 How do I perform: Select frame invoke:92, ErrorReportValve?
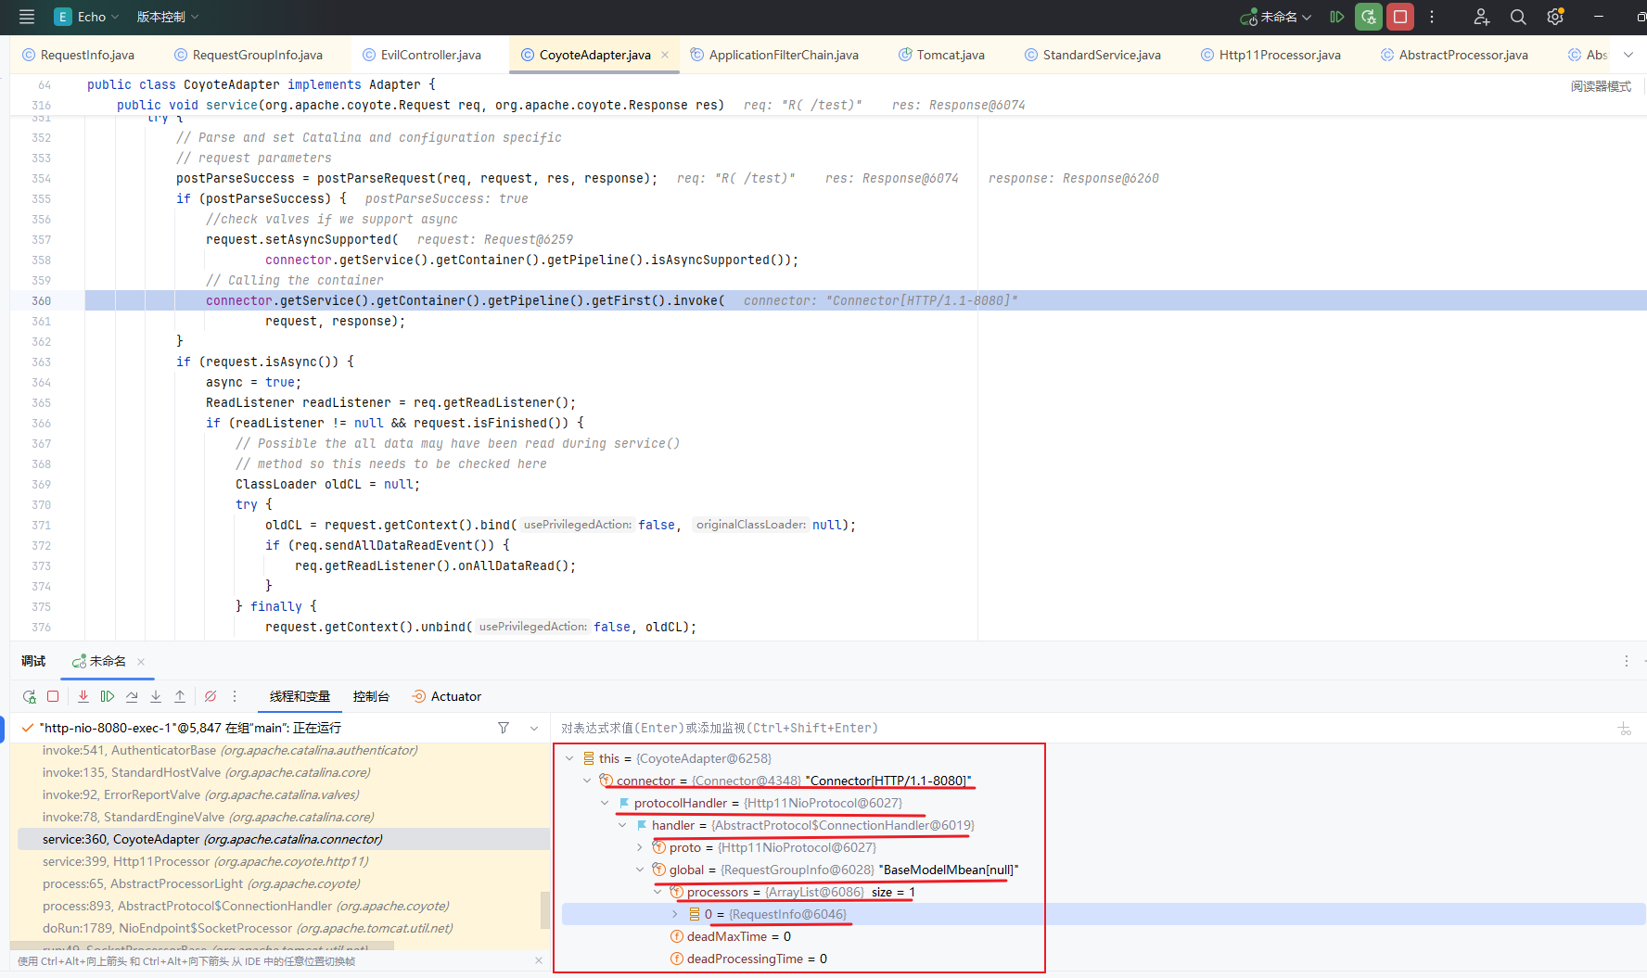(284, 794)
